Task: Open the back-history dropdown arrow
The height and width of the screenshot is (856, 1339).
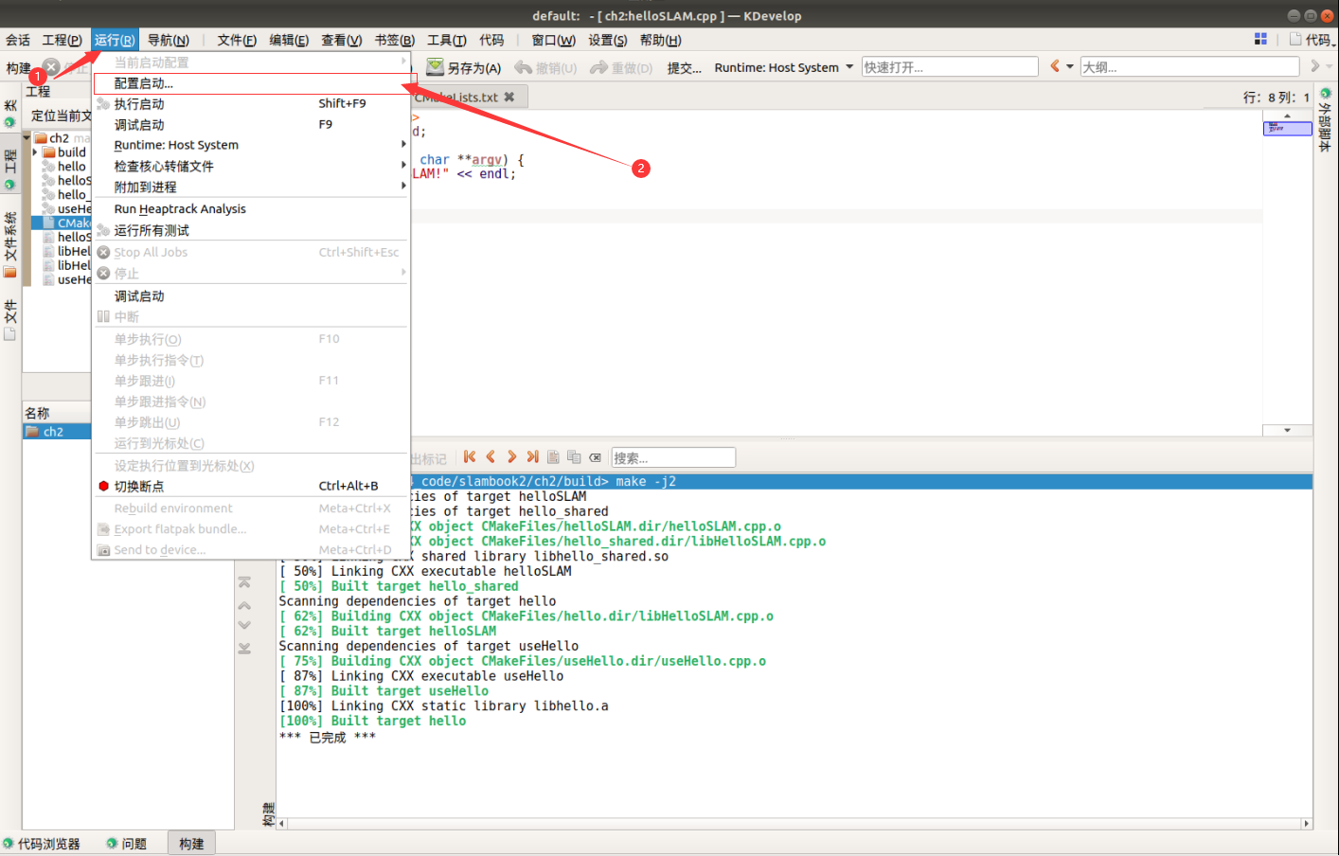Action: click(x=1070, y=66)
